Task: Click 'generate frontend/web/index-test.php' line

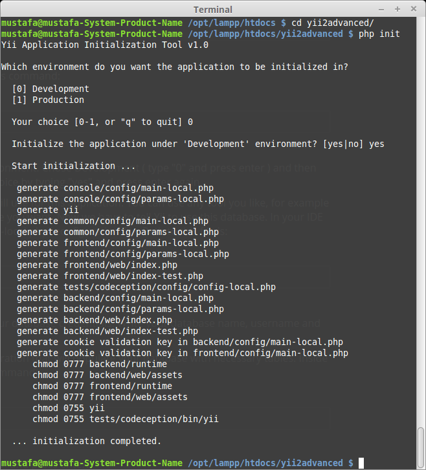Action: coord(110,276)
